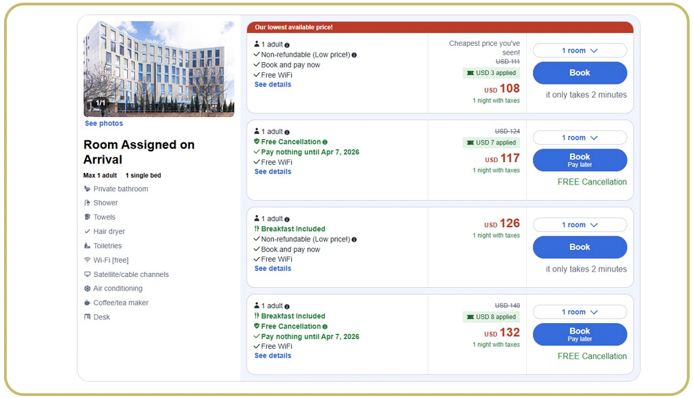Click info icon beside first offer's 1 adult
This screenshot has height=398, width=693.
click(287, 45)
